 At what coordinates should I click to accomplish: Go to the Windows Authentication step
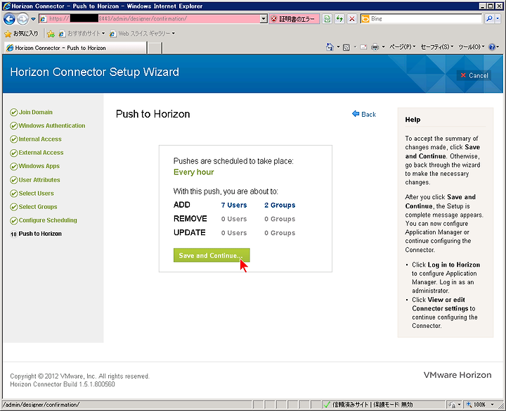(52, 126)
